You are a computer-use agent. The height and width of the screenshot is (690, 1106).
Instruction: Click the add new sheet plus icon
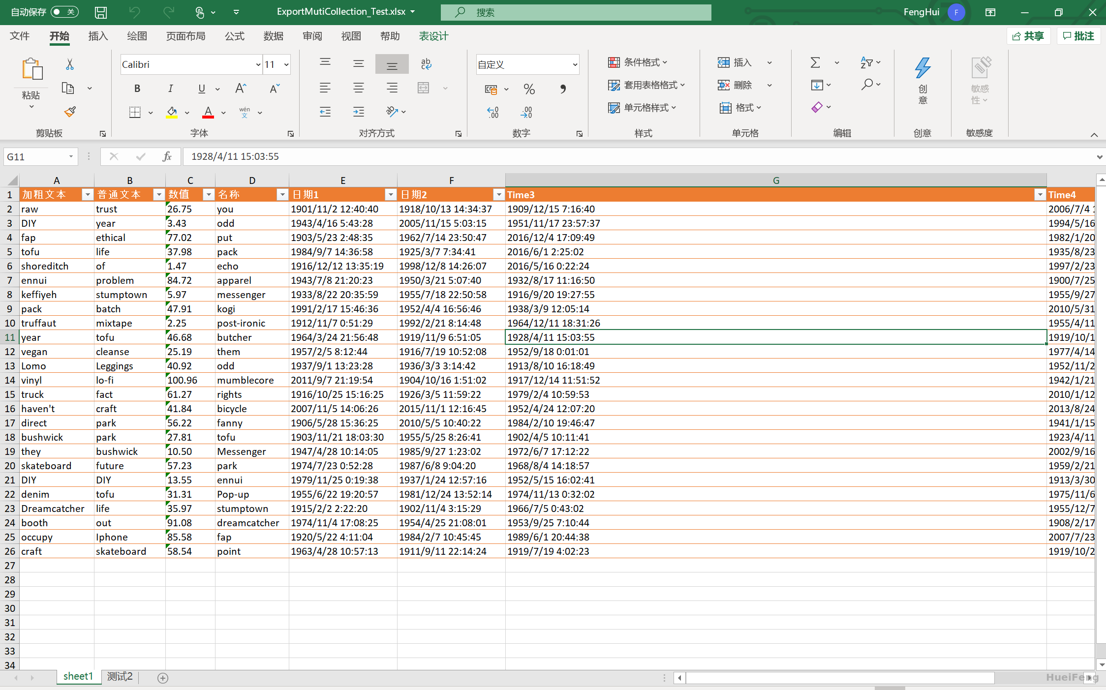pos(163,678)
